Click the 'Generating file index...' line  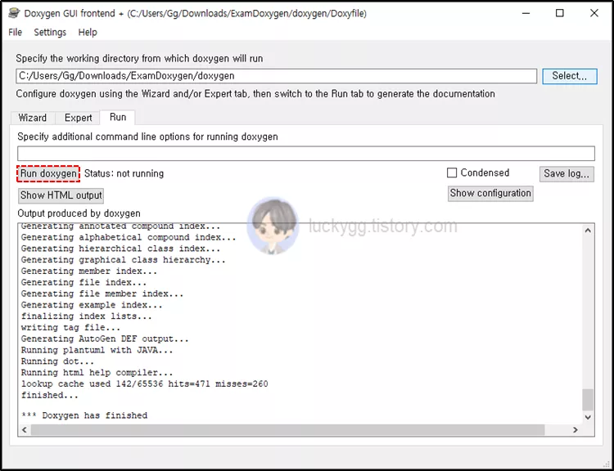point(84,282)
